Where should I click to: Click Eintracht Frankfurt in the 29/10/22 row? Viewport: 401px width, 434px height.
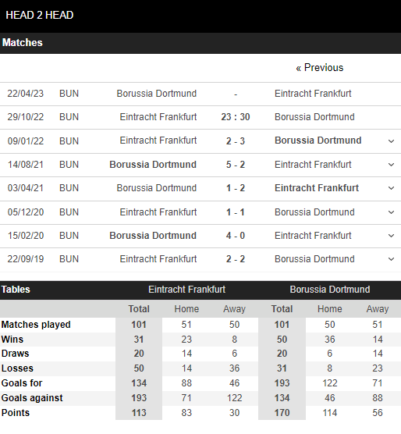point(158,117)
